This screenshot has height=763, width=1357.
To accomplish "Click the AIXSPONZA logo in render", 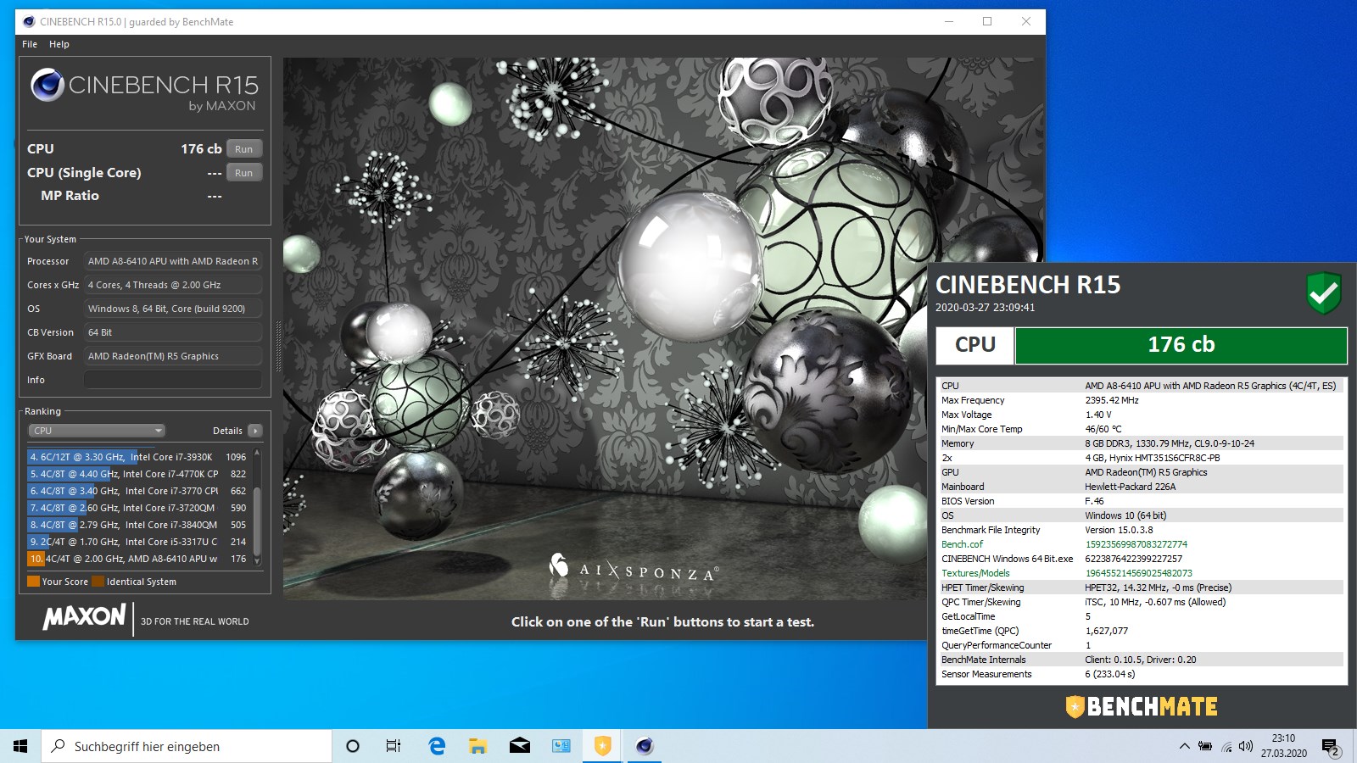I will pyautogui.click(x=634, y=570).
